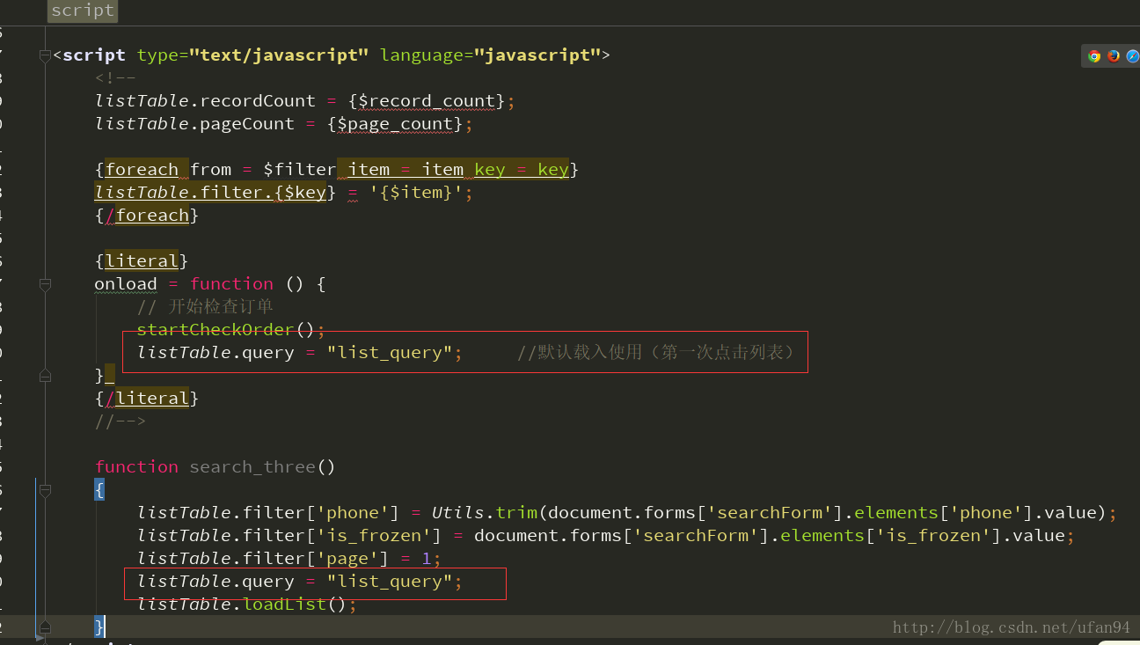
Task: Click function keyword before search_three
Action: (x=136, y=467)
